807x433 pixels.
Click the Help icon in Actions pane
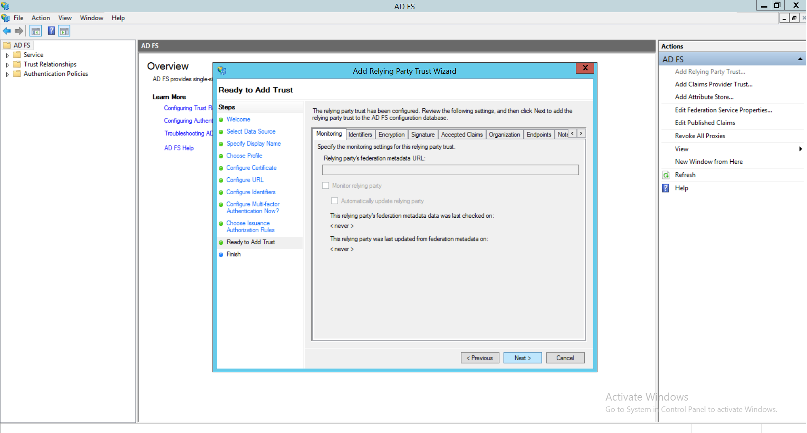(x=666, y=188)
